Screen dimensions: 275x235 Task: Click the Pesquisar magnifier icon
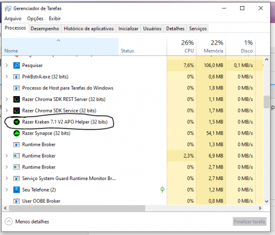(16, 65)
